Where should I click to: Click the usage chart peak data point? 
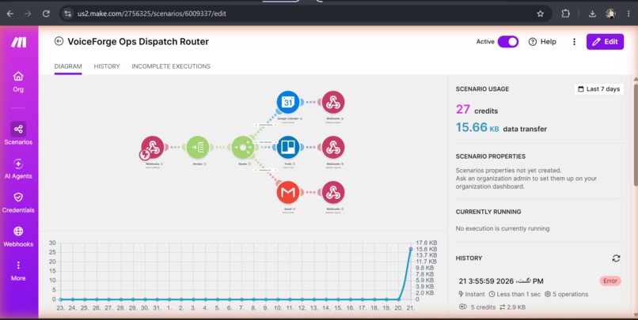[411, 249]
